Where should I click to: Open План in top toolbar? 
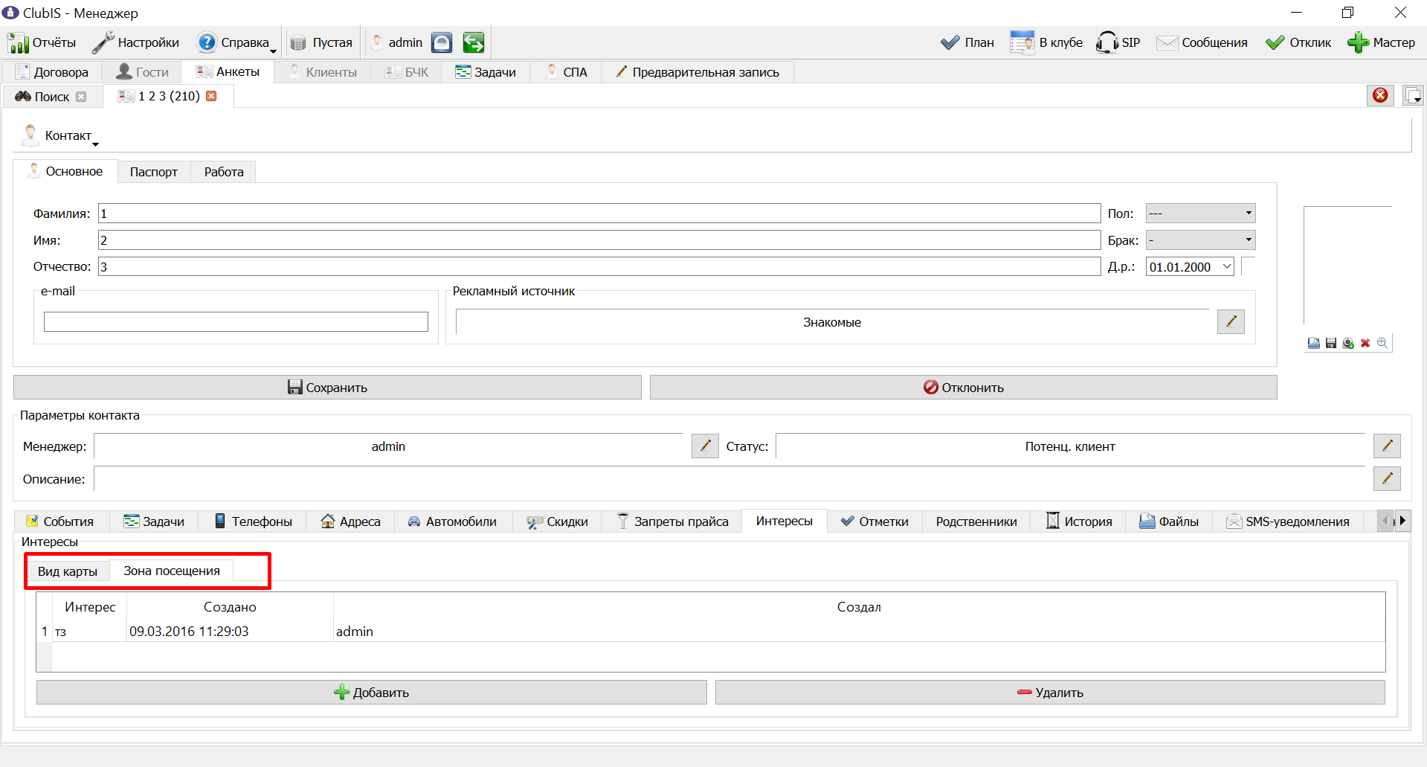pyautogui.click(x=967, y=42)
